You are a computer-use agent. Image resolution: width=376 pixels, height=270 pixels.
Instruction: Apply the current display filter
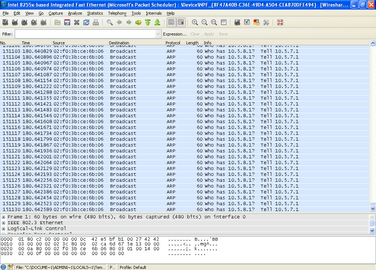click(x=209, y=34)
